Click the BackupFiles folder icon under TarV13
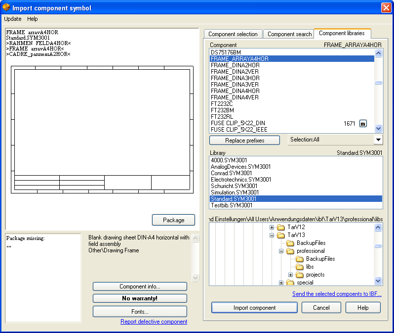The width and height of the screenshot is (394, 333). pos(290,243)
